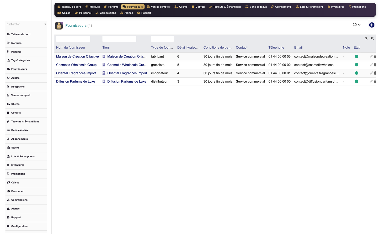
Task: Click building icon beside Cosmetic Wholesale tiers
Action: pyautogui.click(x=104, y=65)
